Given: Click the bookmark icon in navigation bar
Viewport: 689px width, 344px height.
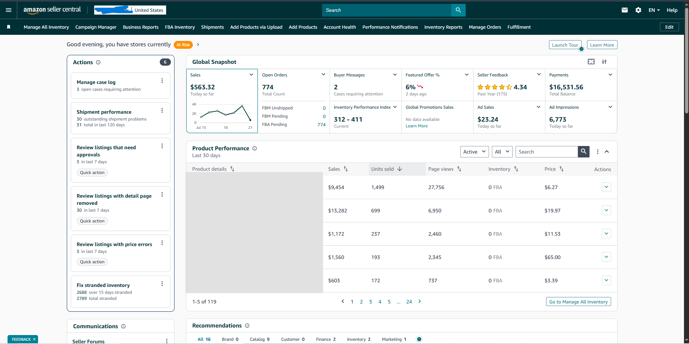Looking at the screenshot, I should (9, 27).
